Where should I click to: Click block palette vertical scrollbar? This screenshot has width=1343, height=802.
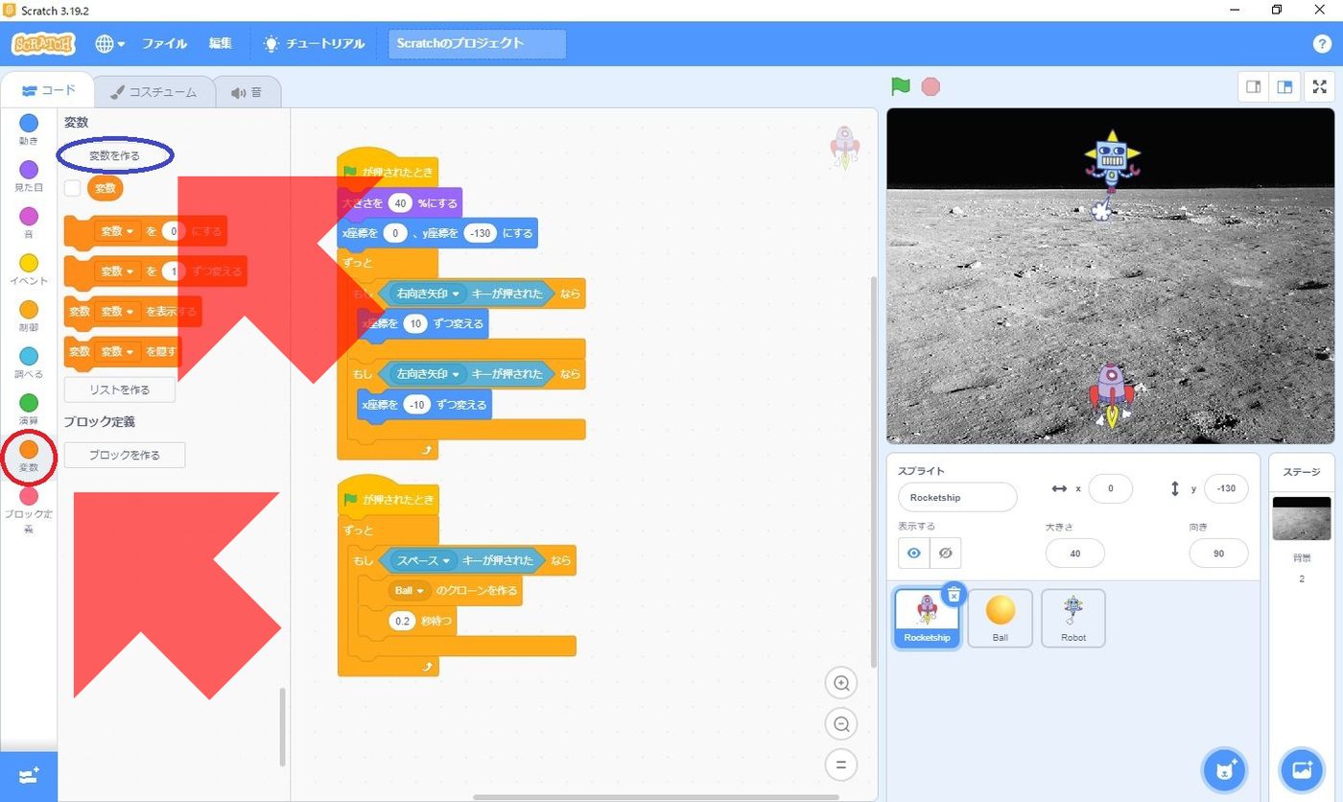[282, 726]
